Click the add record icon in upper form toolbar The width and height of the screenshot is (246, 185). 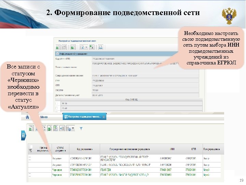click(x=58, y=47)
